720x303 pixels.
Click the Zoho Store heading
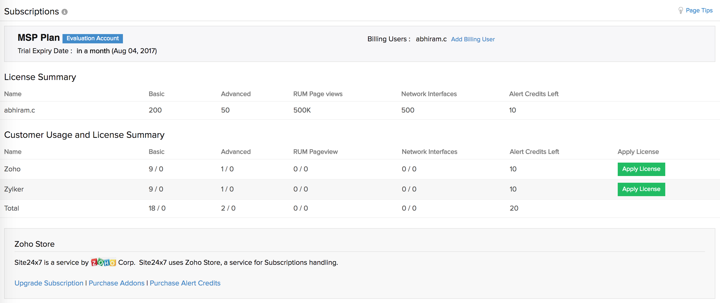pyautogui.click(x=34, y=244)
